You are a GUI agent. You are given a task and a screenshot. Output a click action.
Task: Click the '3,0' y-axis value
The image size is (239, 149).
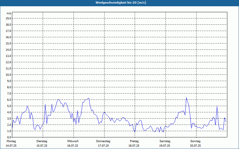[x=9, y=118]
